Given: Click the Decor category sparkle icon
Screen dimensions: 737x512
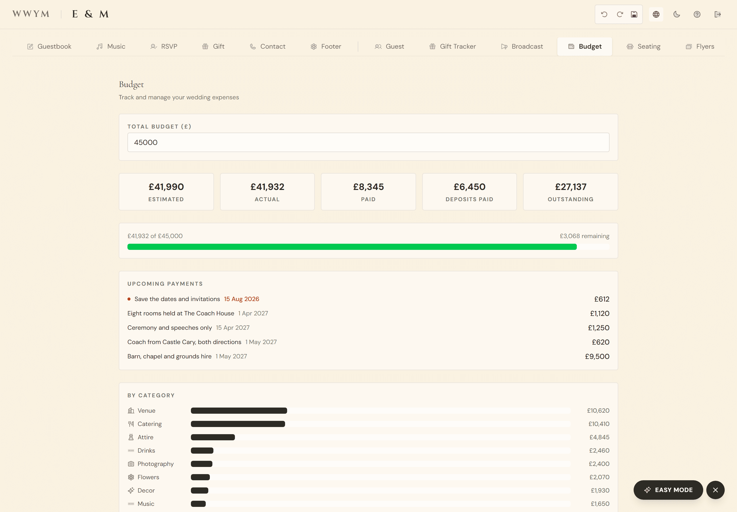Looking at the screenshot, I should (x=131, y=490).
